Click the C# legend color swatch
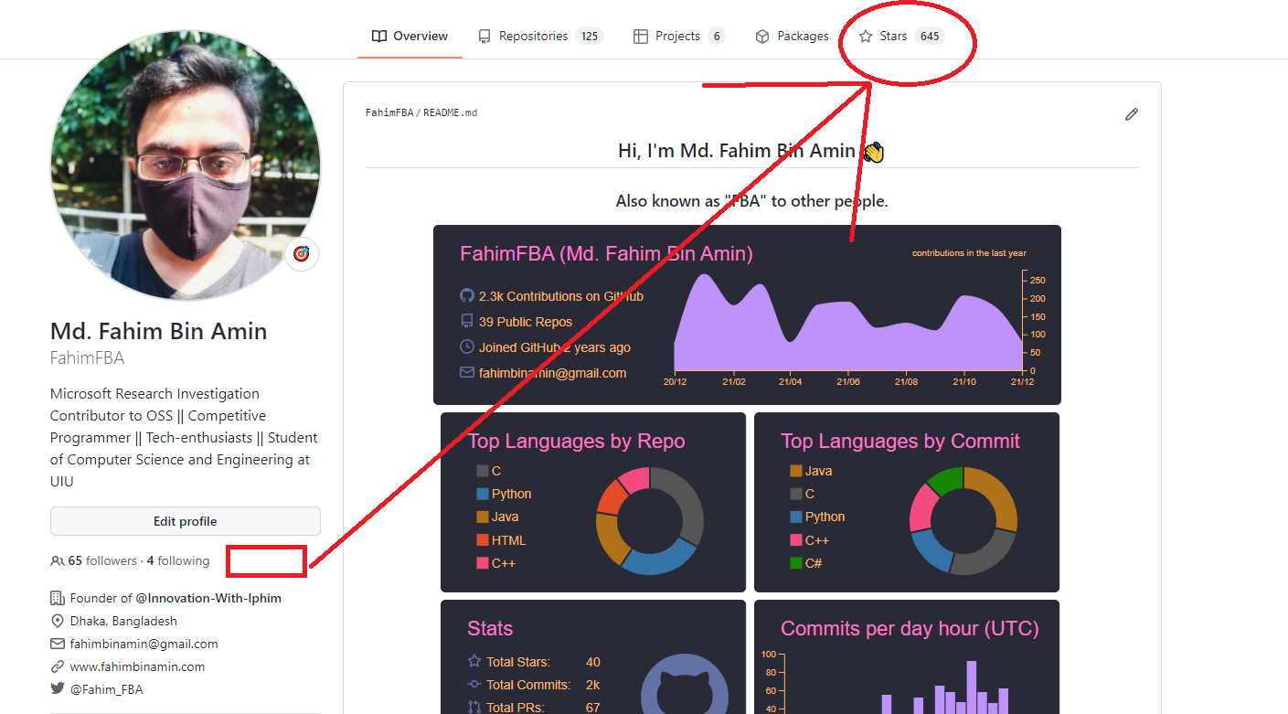Viewport: 1288px width, 714px height. [x=796, y=563]
